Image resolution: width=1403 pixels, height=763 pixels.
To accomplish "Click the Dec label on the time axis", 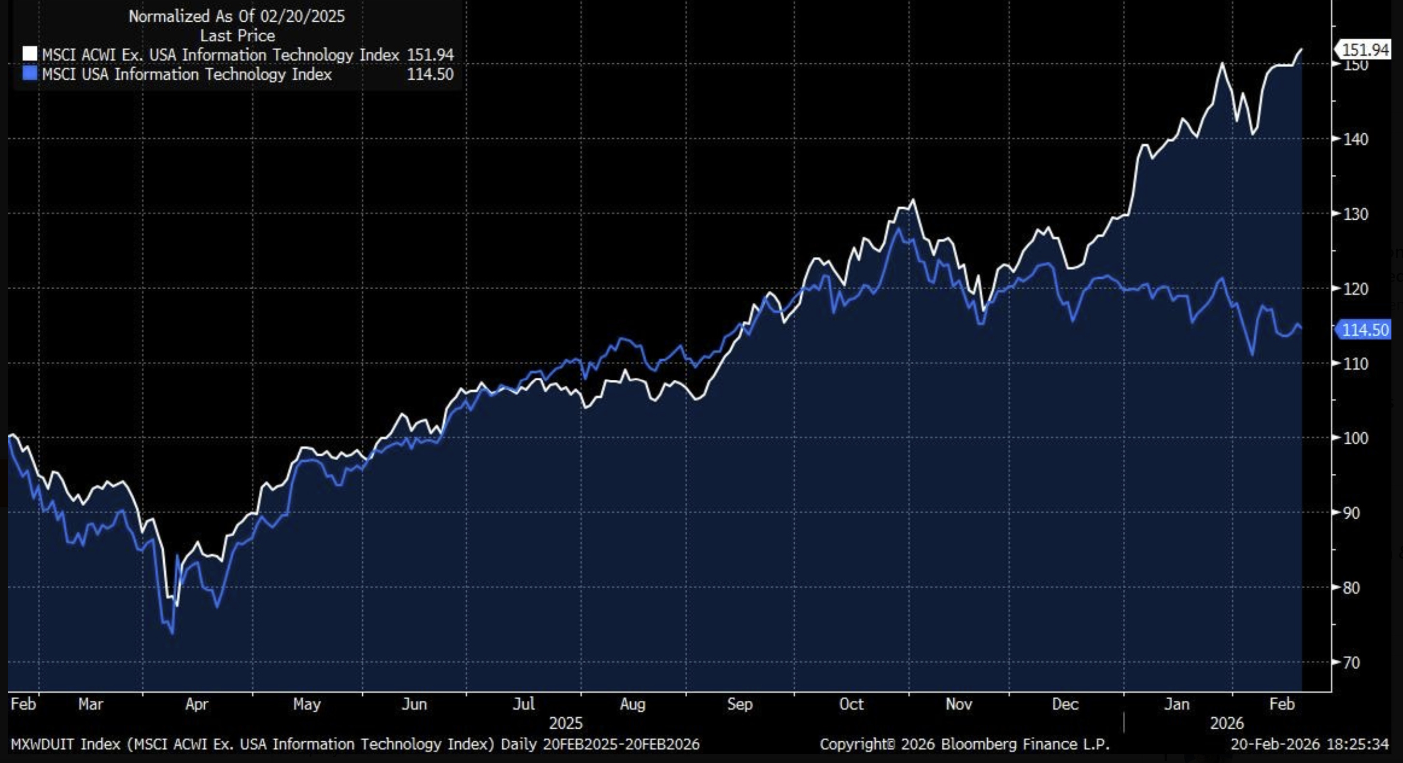I will [x=1065, y=704].
